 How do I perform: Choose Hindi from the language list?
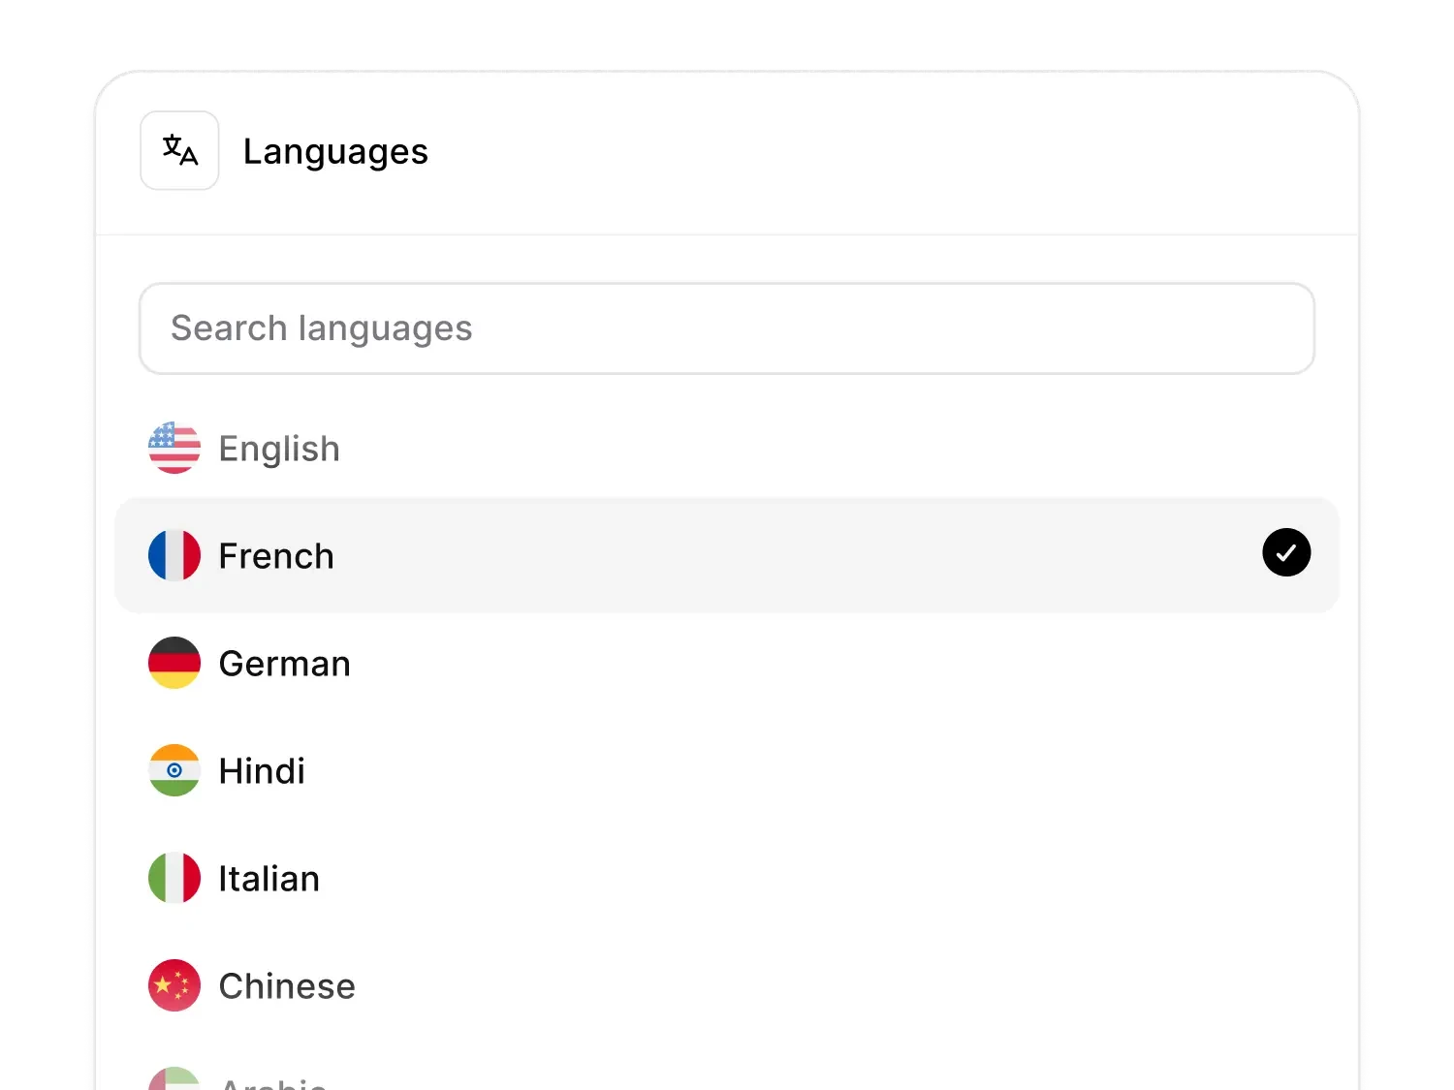tap(727, 770)
